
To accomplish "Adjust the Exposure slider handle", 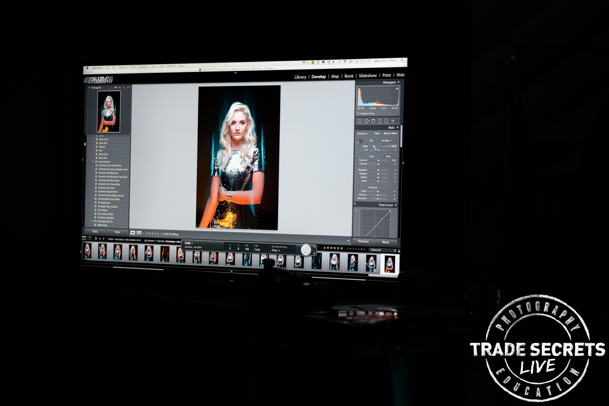I will pos(379,160).
